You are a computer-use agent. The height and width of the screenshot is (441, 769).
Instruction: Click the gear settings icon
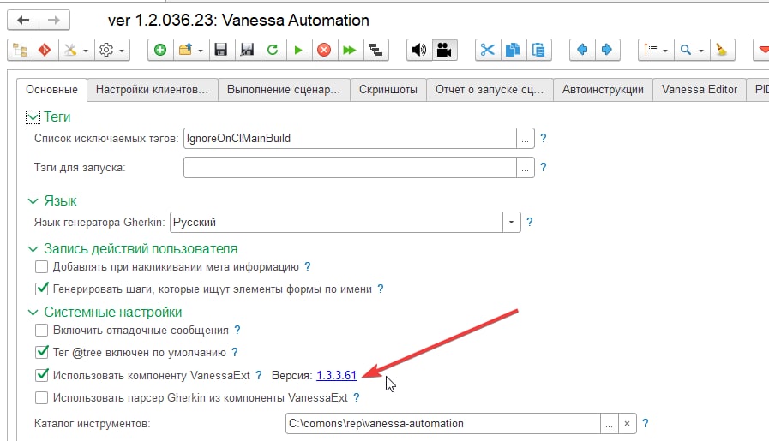click(106, 50)
